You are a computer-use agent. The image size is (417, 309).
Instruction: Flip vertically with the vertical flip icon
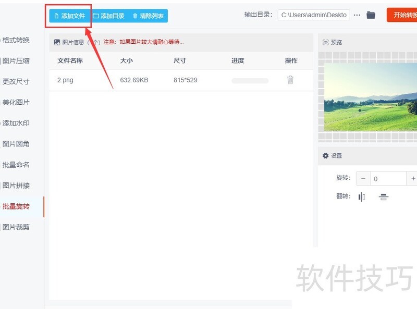click(x=383, y=197)
